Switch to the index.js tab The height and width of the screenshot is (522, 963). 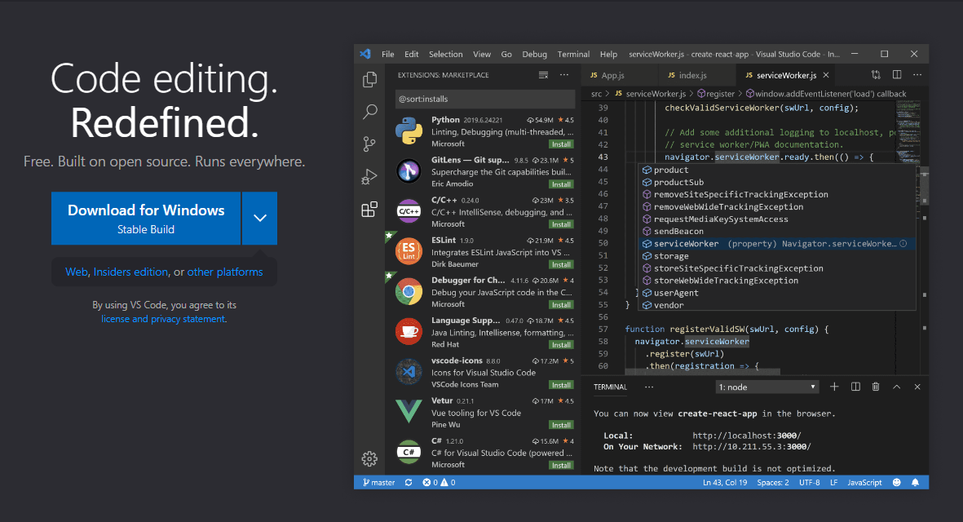697,75
